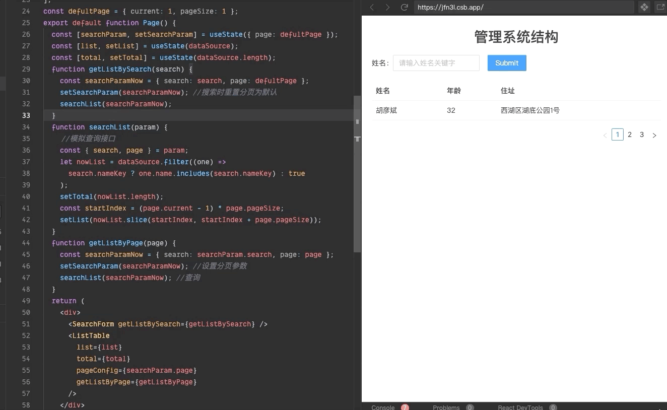Click the line 'let nowList = dataSource.filter((one) =>'
The height and width of the screenshot is (410, 667).
click(143, 162)
